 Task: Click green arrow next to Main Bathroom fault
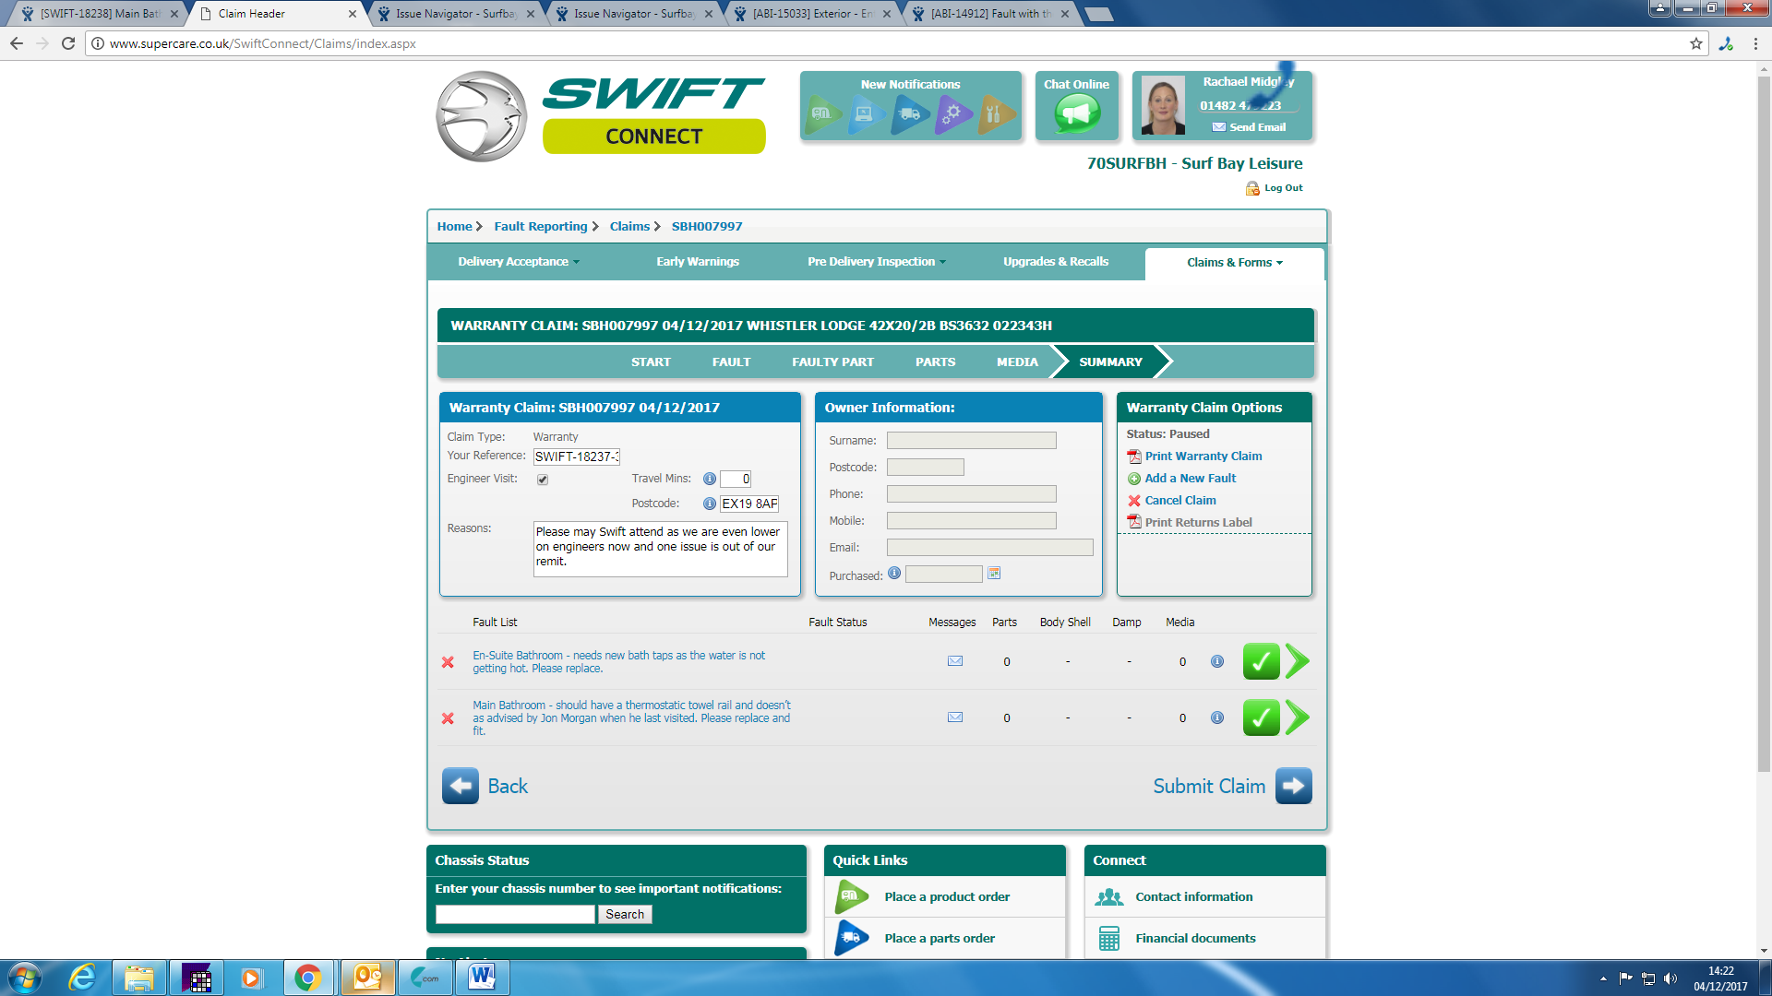(1297, 717)
